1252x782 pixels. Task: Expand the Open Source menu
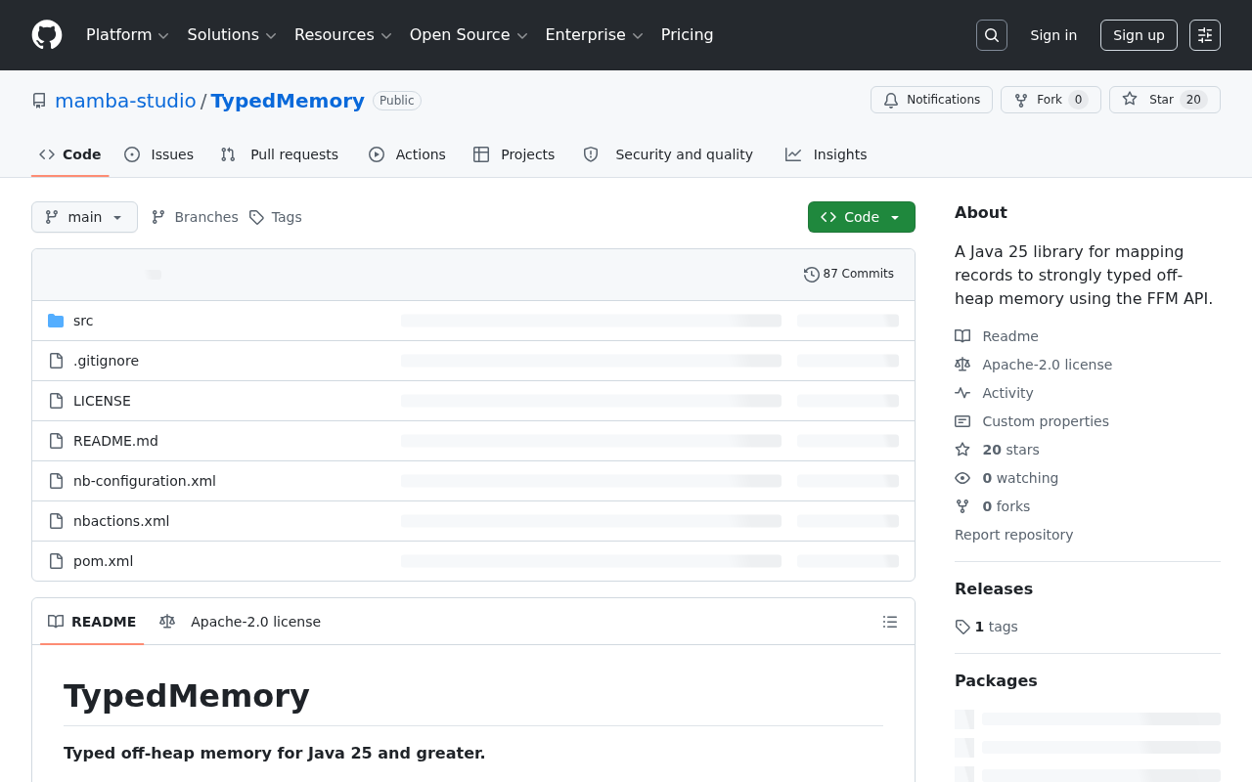pyautogui.click(x=469, y=35)
